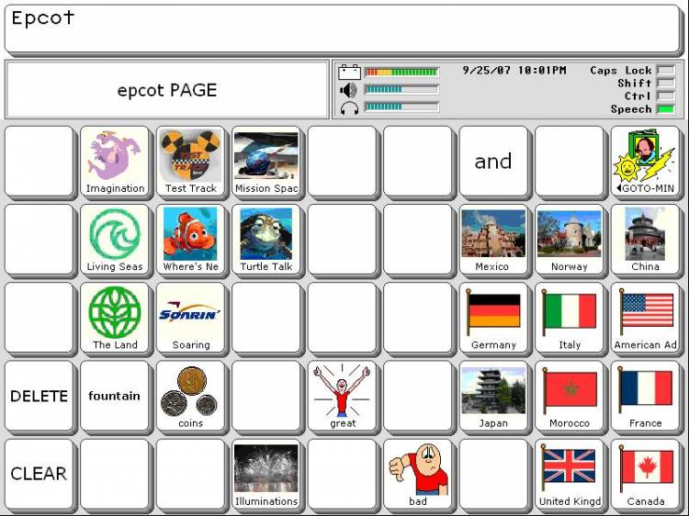The image size is (689, 516).
Task: Adjust the speaker volume bar
Action: click(401, 90)
